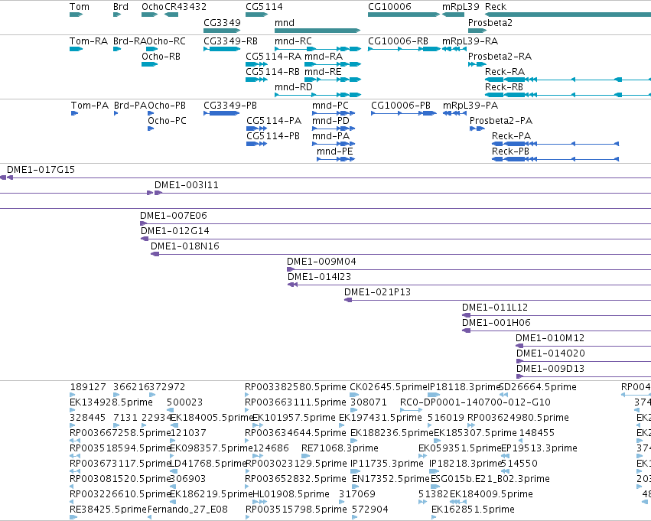Select EST EK162851.5prime
This screenshot has width=651, height=521.
pyautogui.click(x=434, y=517)
